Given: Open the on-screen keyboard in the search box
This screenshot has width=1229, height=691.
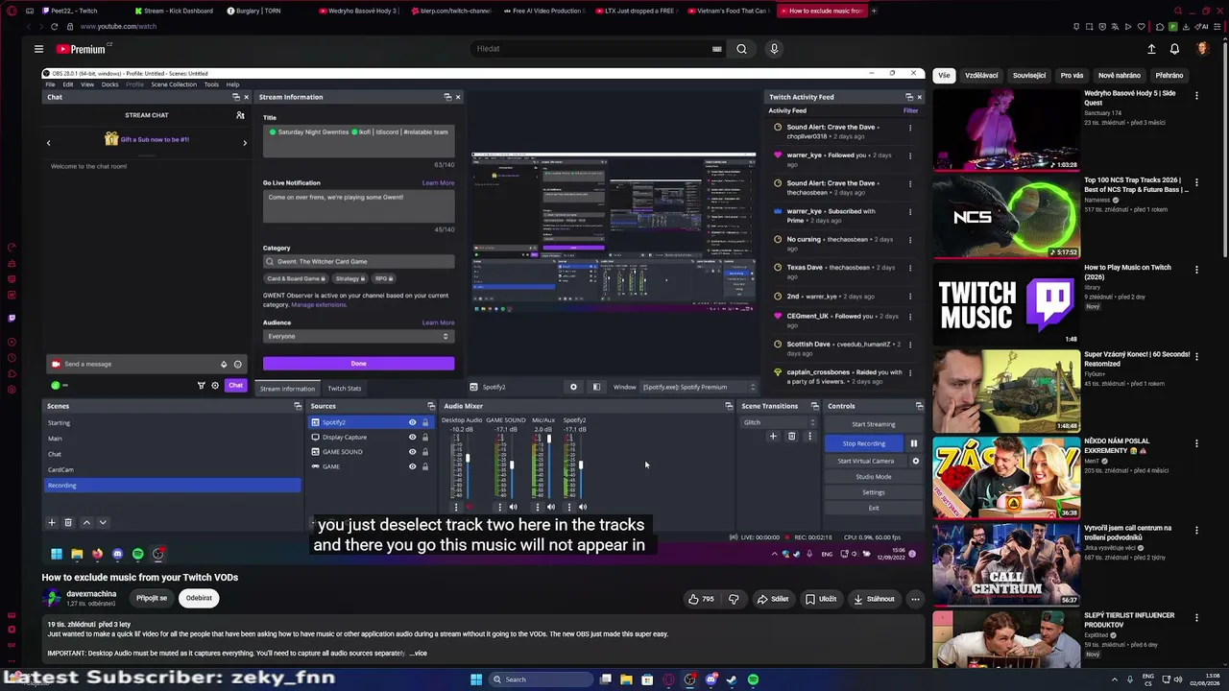Looking at the screenshot, I should (716, 49).
